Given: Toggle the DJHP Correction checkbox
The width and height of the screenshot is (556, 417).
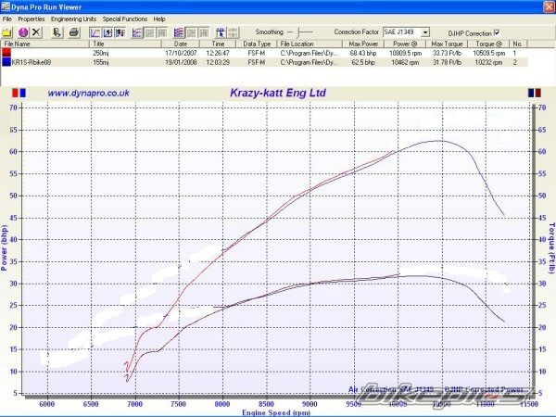Looking at the screenshot, I should coord(496,32).
